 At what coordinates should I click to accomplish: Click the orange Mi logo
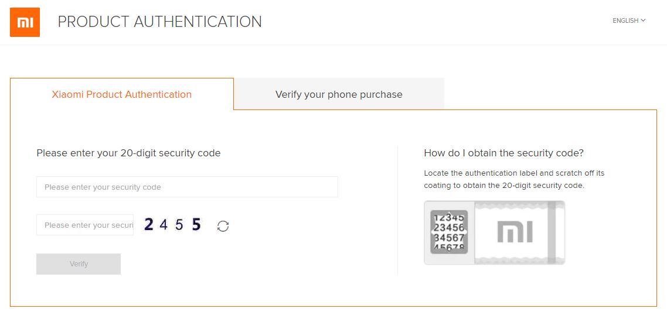click(25, 22)
